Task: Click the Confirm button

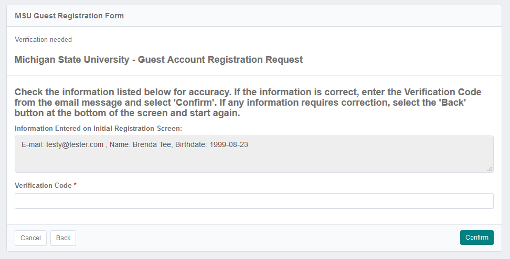Action: 476,238
